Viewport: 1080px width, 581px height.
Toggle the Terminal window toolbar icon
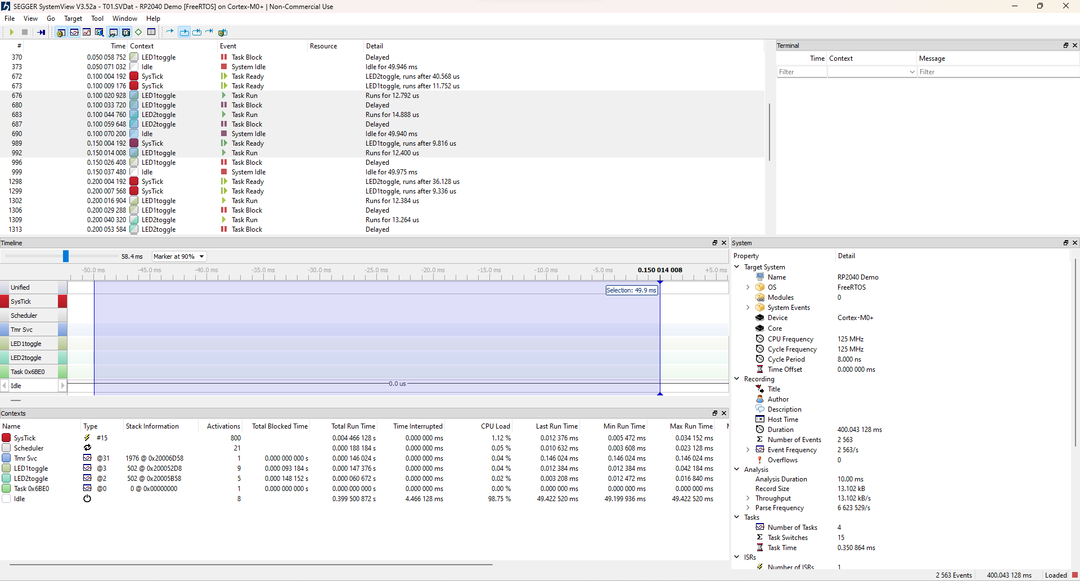(126, 32)
